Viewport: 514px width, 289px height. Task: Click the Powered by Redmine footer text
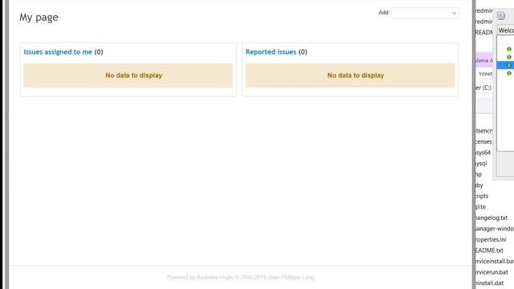[x=240, y=277]
